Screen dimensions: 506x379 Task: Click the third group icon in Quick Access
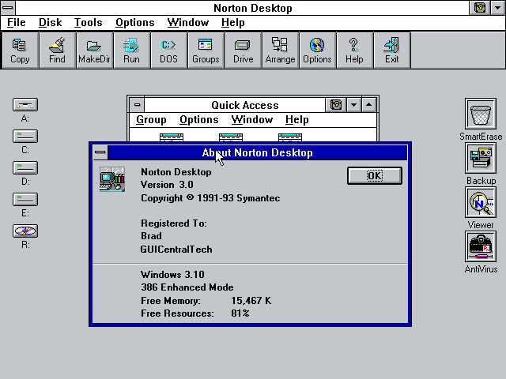coord(290,137)
